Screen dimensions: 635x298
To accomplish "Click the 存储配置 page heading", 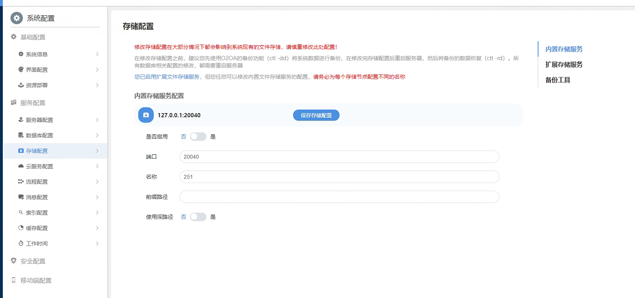I will pos(138,26).
